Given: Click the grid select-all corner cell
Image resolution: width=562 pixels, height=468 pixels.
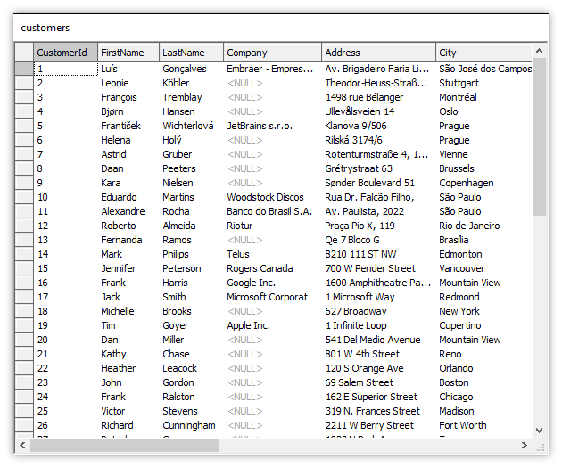Looking at the screenshot, I should (24, 53).
